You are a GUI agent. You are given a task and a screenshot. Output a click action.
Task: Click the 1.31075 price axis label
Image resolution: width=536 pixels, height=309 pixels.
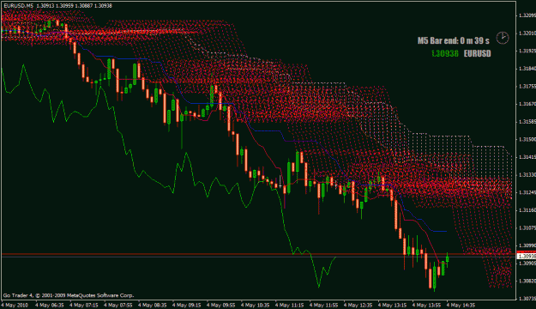527,227
